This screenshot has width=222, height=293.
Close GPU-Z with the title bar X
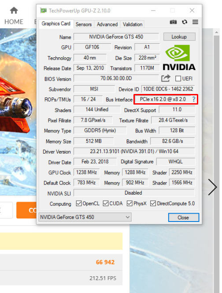click(192, 11)
